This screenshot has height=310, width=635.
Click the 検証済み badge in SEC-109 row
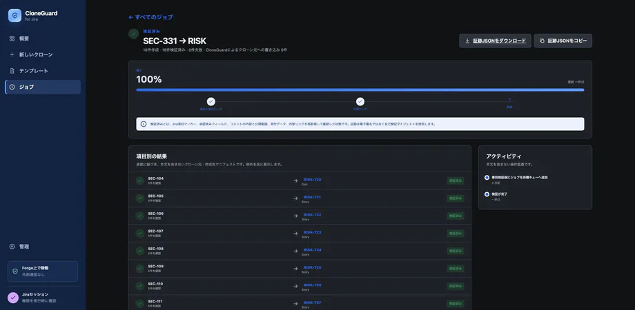456,269
